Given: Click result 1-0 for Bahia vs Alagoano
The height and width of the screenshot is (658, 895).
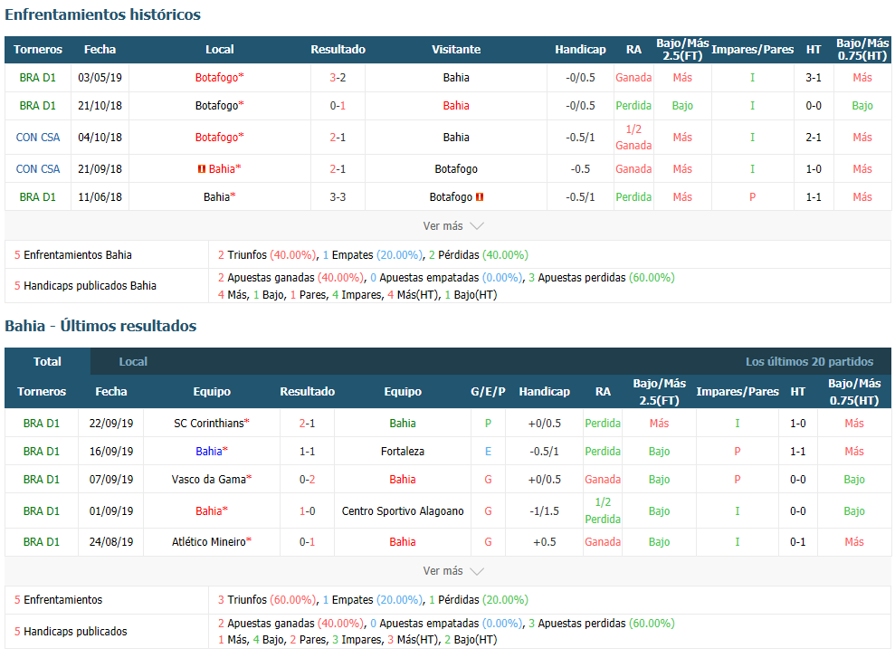Looking at the screenshot, I should (x=307, y=511).
